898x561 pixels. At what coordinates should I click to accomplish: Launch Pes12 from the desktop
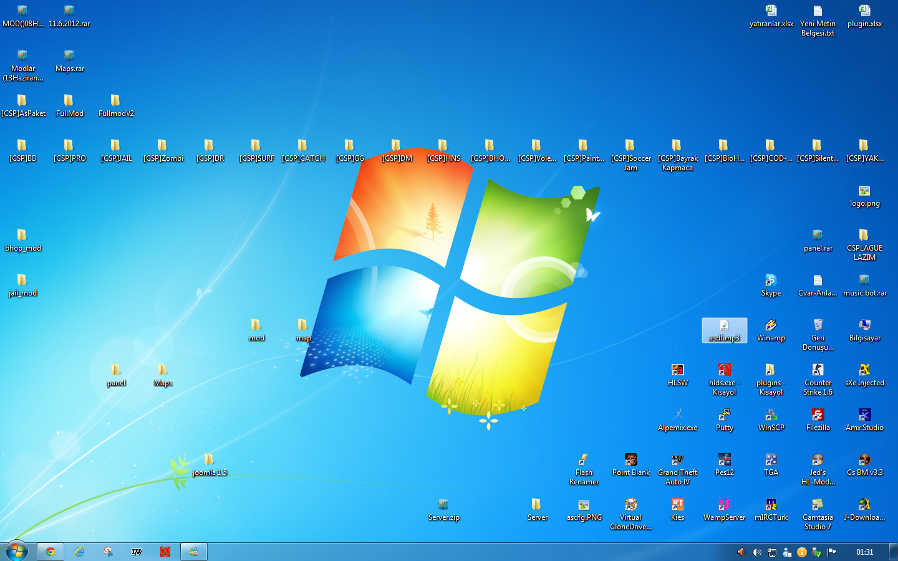click(x=725, y=464)
